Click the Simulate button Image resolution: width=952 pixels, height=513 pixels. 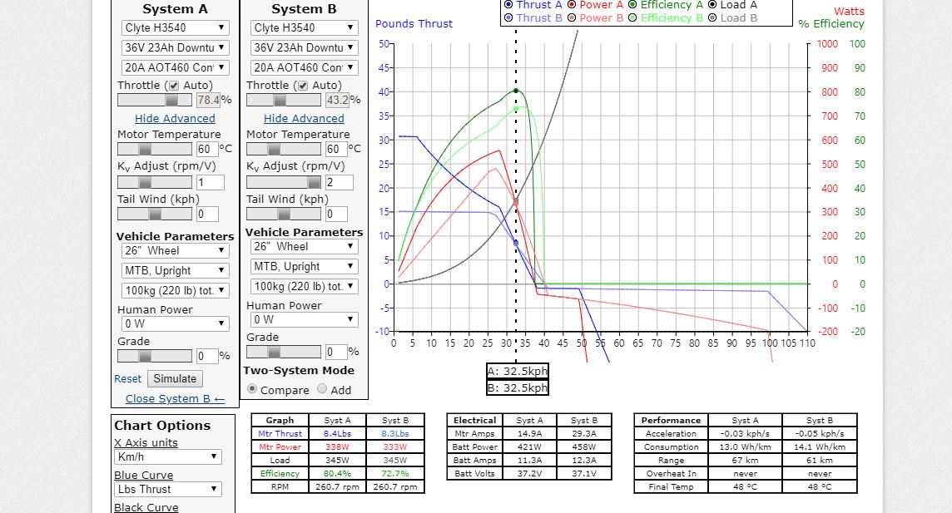(x=175, y=378)
